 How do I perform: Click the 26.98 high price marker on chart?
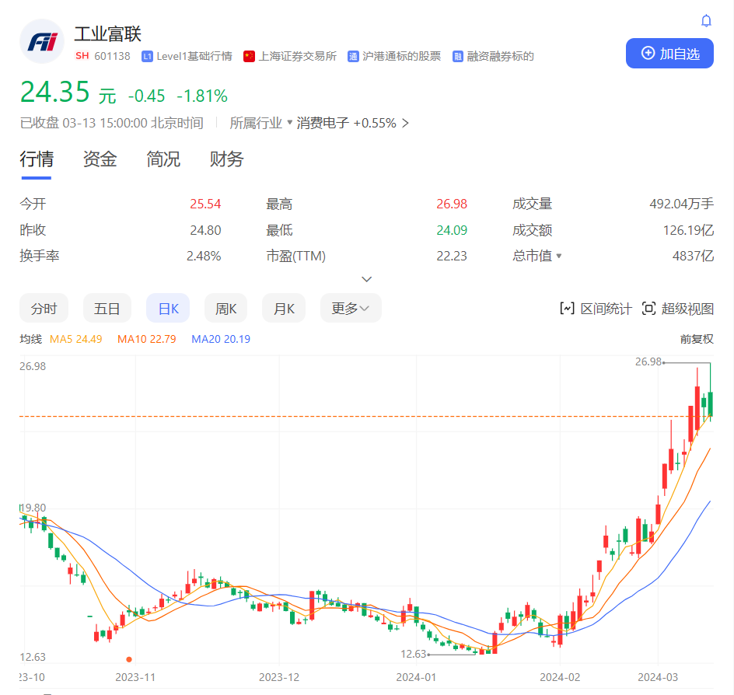click(x=648, y=361)
